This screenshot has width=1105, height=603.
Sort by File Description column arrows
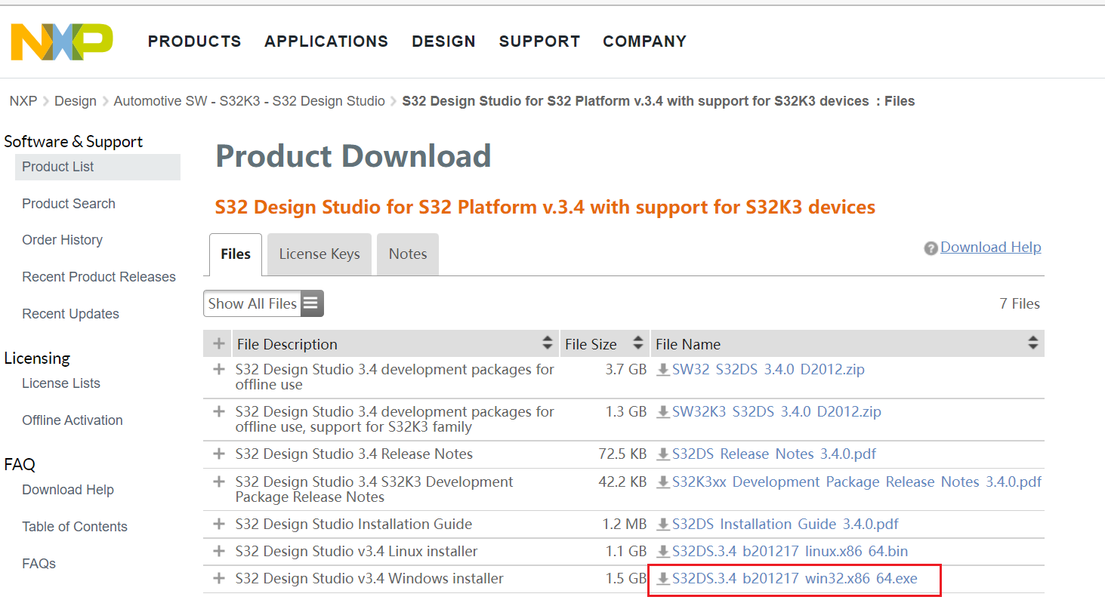(548, 343)
